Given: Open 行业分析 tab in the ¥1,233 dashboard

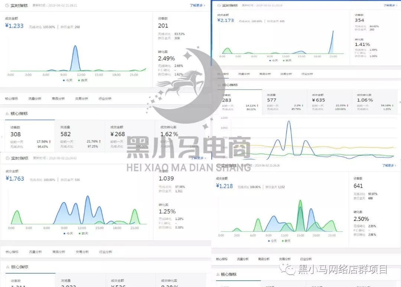Looking at the screenshot, I should pyautogui.click(x=105, y=98).
